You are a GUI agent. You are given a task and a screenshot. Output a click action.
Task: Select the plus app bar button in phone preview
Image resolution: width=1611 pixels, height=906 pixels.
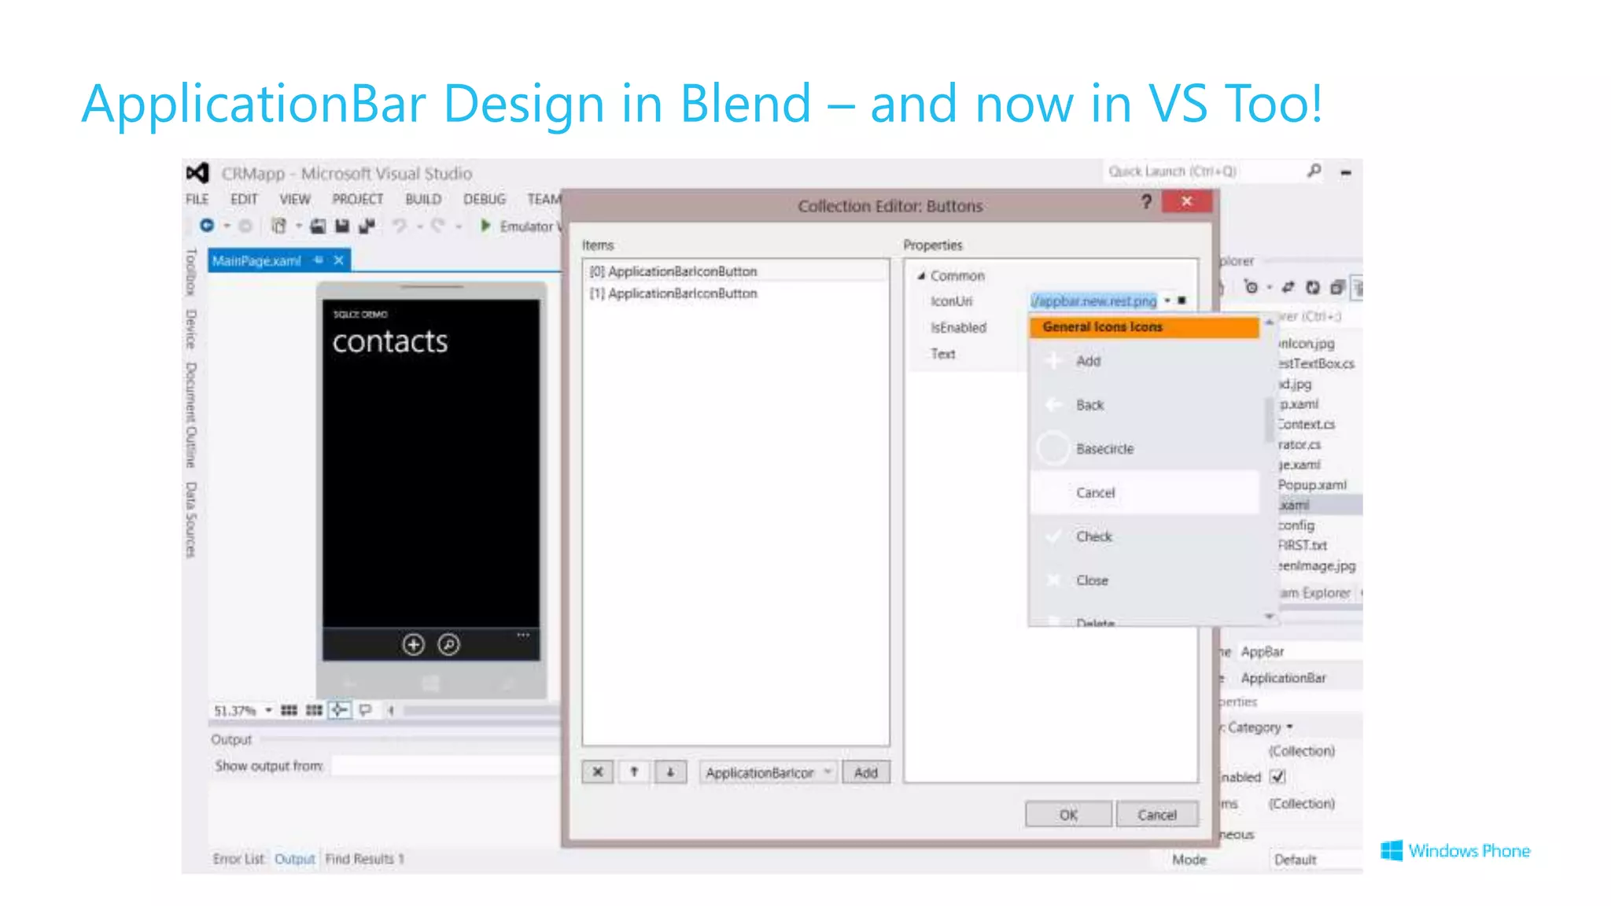point(414,645)
